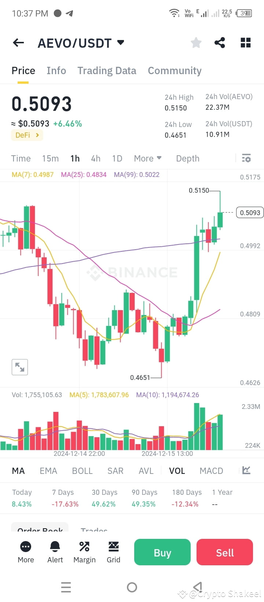Viewport: 264px width, 602px height.
Task: Enable the BOLL indicator
Action: coord(82,470)
